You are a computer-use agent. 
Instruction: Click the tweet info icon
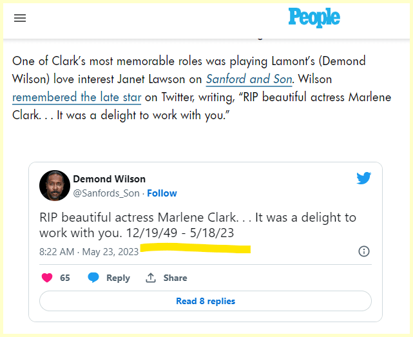(x=363, y=251)
